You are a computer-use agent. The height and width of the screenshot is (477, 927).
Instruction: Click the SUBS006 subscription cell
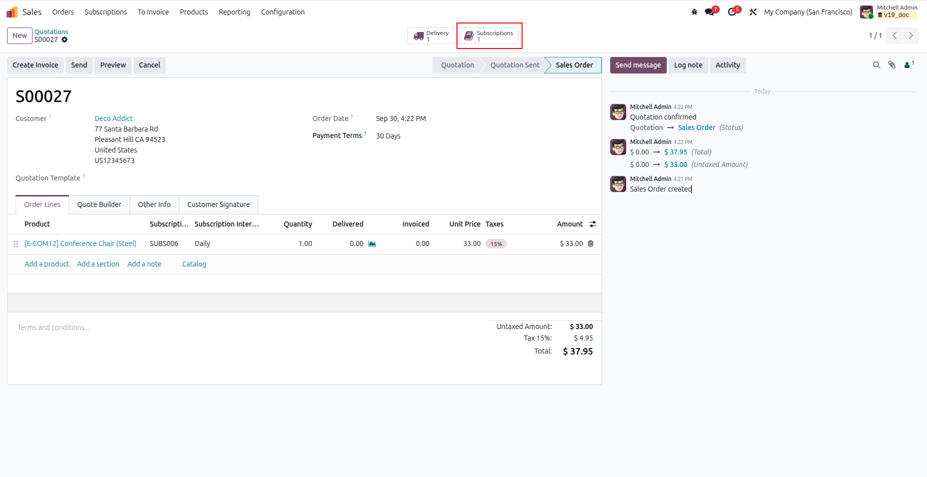click(164, 243)
